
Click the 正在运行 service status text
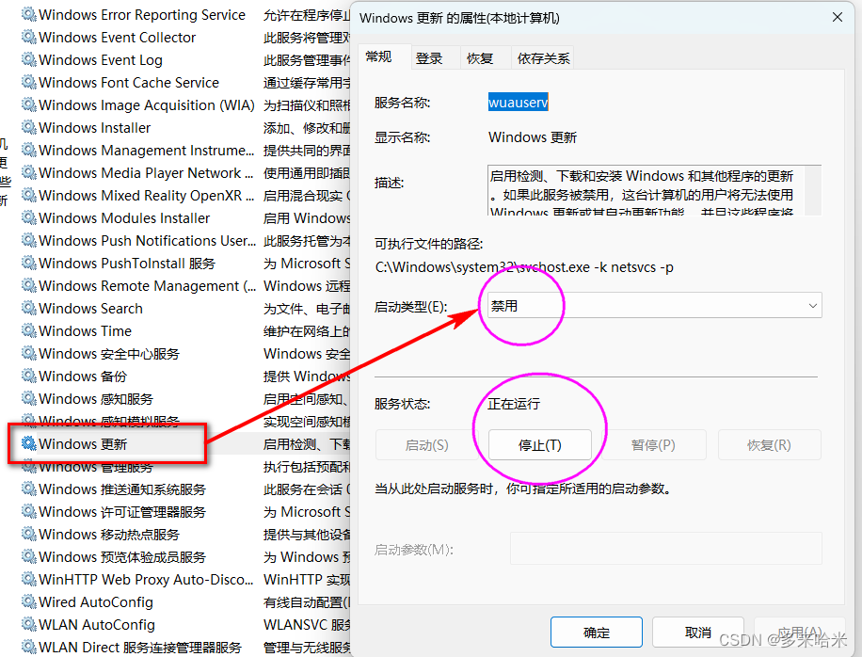(514, 404)
